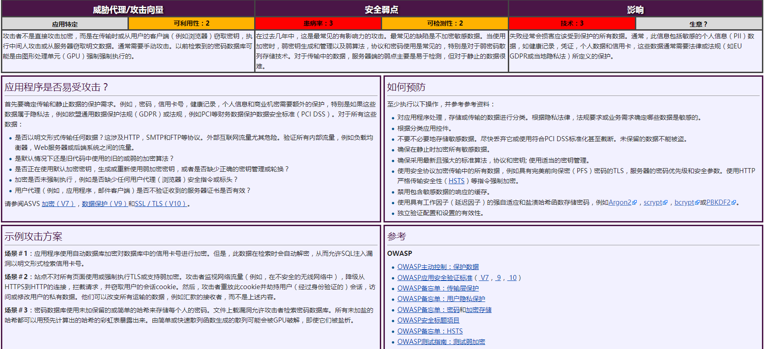Click the external-link icon beside Argon2
The image size is (772, 349).
[x=634, y=203]
